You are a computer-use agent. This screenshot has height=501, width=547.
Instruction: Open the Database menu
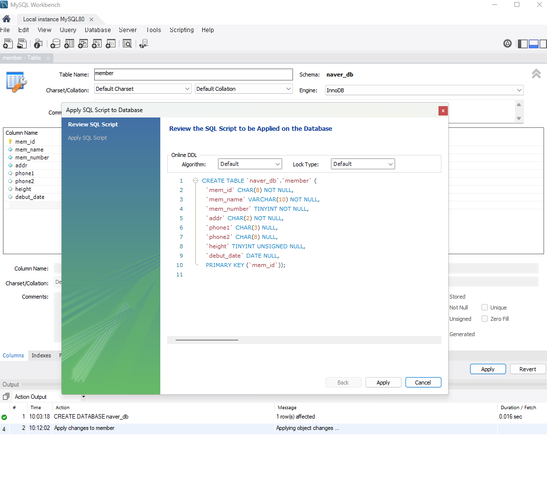(98, 30)
